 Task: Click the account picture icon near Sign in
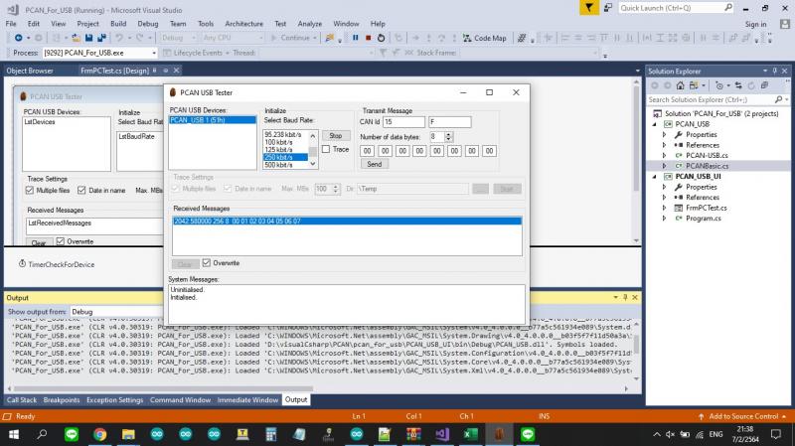tap(785, 24)
